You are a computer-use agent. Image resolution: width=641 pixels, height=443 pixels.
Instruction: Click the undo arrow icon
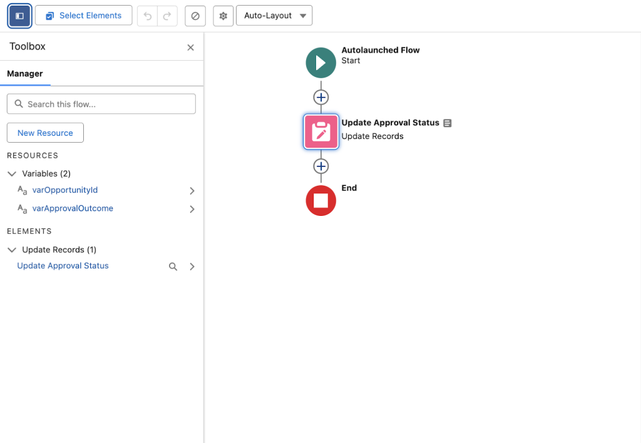click(148, 16)
